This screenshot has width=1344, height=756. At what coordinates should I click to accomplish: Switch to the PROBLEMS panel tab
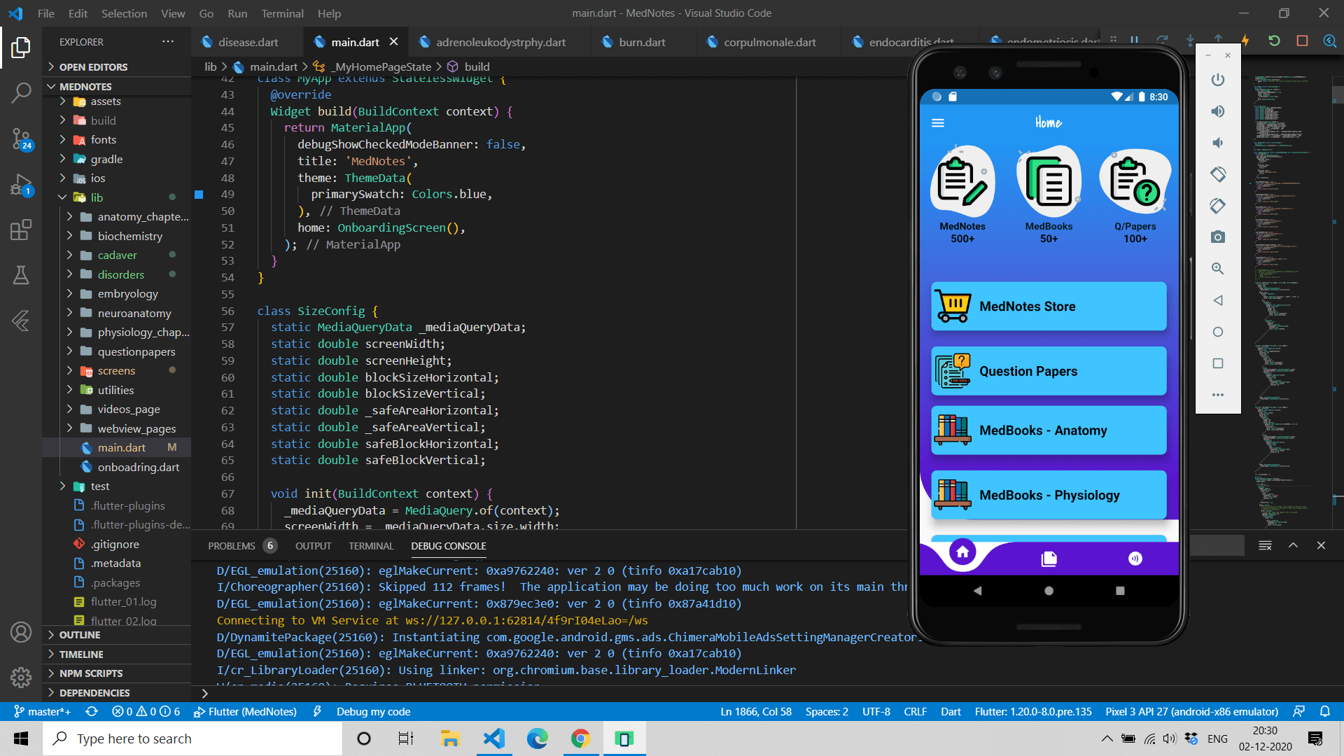pos(231,546)
